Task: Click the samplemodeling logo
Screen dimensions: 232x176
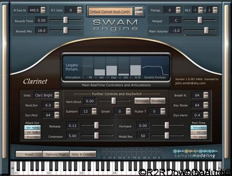Action: point(195,153)
